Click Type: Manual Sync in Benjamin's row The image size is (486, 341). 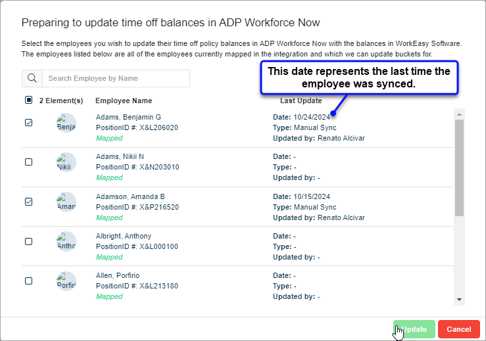click(304, 127)
